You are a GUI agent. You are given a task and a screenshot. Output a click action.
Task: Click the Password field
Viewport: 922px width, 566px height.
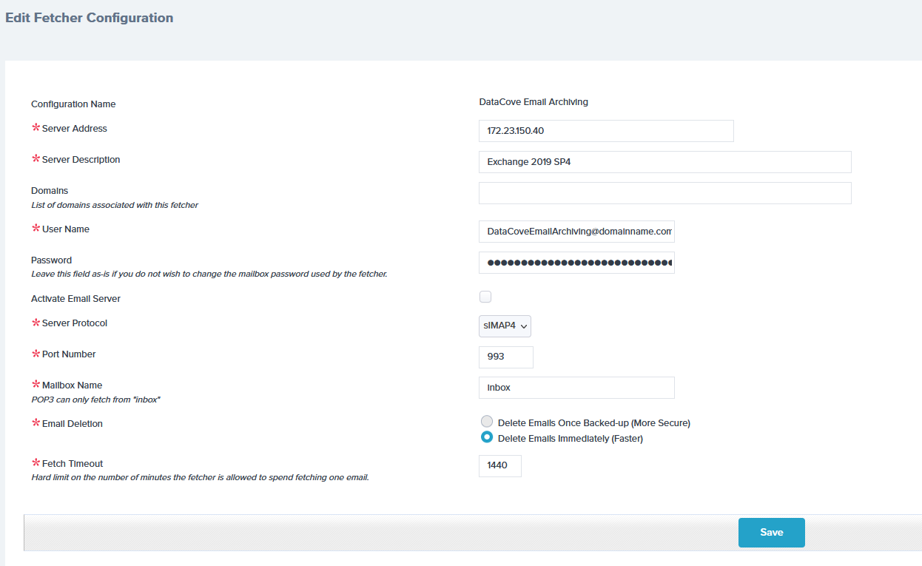tap(576, 263)
